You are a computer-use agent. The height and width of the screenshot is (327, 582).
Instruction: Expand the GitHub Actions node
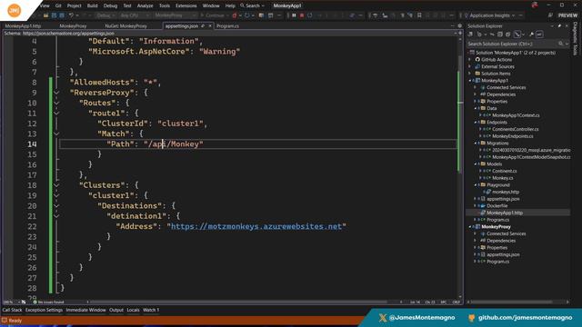470,60
